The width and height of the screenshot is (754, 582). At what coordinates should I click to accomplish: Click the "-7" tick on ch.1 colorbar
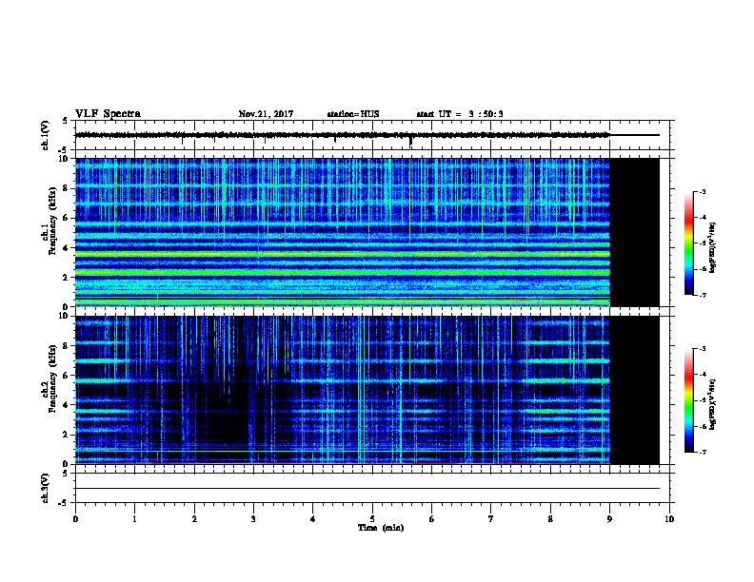pyautogui.click(x=702, y=295)
